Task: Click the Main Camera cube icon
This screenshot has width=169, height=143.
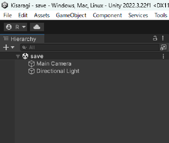Action: pyautogui.click(x=31, y=64)
